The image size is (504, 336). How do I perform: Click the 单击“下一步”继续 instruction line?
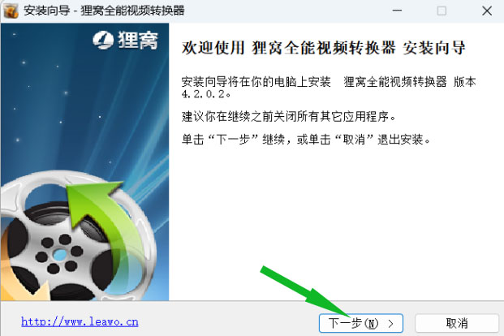[x=306, y=140]
